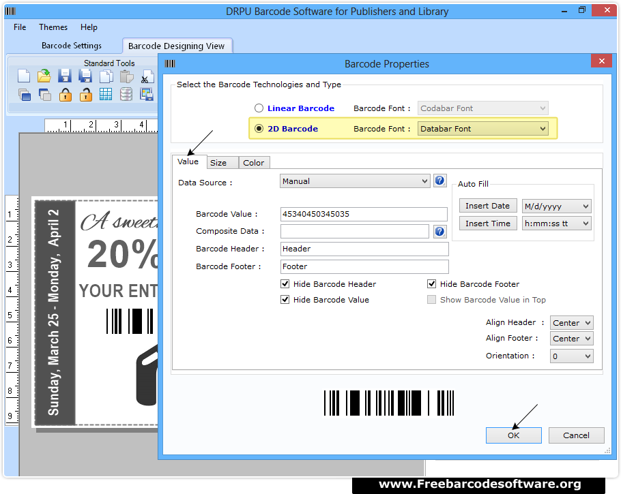Click the Barcode Footer input field
Viewport: 621px width, 494px height.
click(364, 266)
